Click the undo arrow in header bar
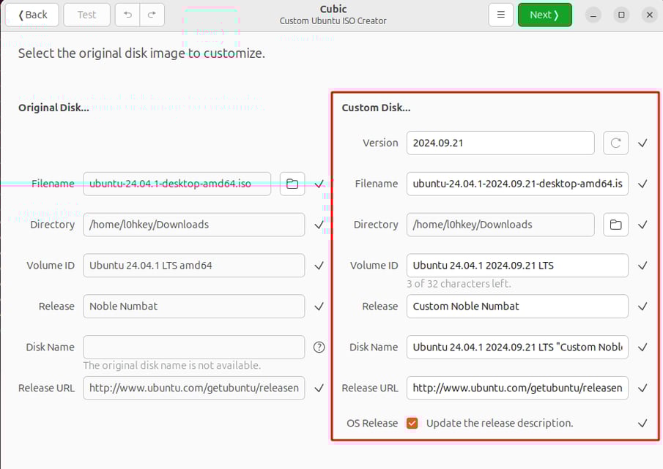Screen dimensions: 663x469 (127, 15)
